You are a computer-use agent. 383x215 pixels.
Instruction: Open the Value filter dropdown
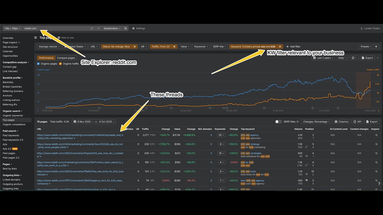tap(185, 47)
